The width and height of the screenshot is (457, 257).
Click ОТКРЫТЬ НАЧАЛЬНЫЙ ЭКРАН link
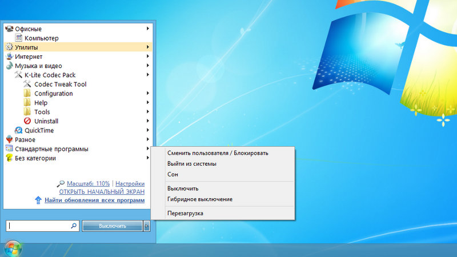point(102,192)
